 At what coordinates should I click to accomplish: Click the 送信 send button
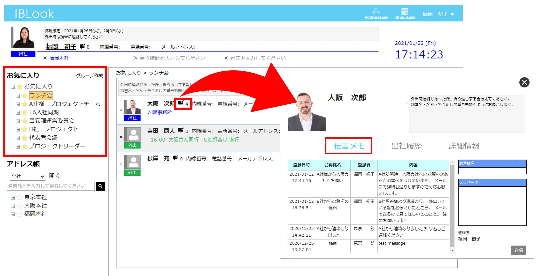pyautogui.click(x=519, y=250)
